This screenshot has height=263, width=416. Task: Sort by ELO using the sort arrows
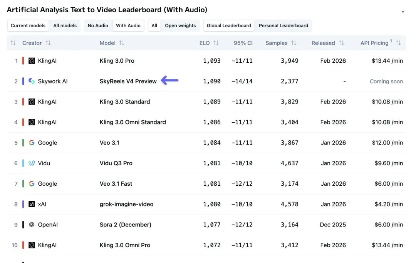216,43
